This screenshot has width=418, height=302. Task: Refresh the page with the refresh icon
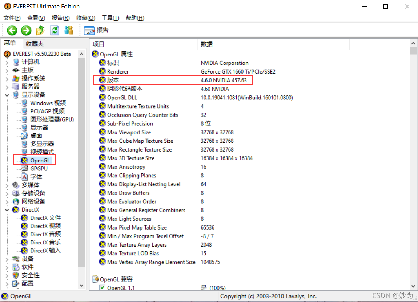pyautogui.click(x=55, y=30)
